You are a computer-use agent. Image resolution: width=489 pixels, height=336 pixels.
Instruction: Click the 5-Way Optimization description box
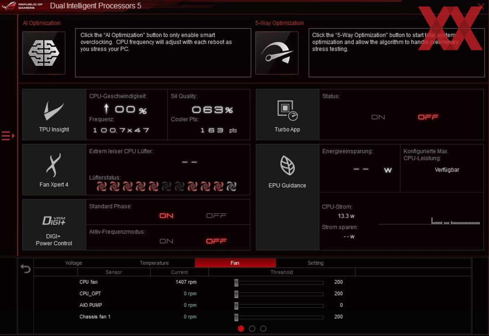tap(397, 53)
